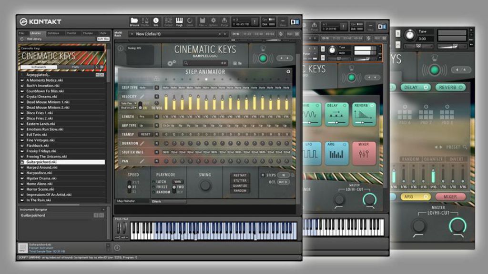The width and height of the screenshot is (488, 274).
Task: Toggle the R button on Velocity row
Action: tap(156, 96)
